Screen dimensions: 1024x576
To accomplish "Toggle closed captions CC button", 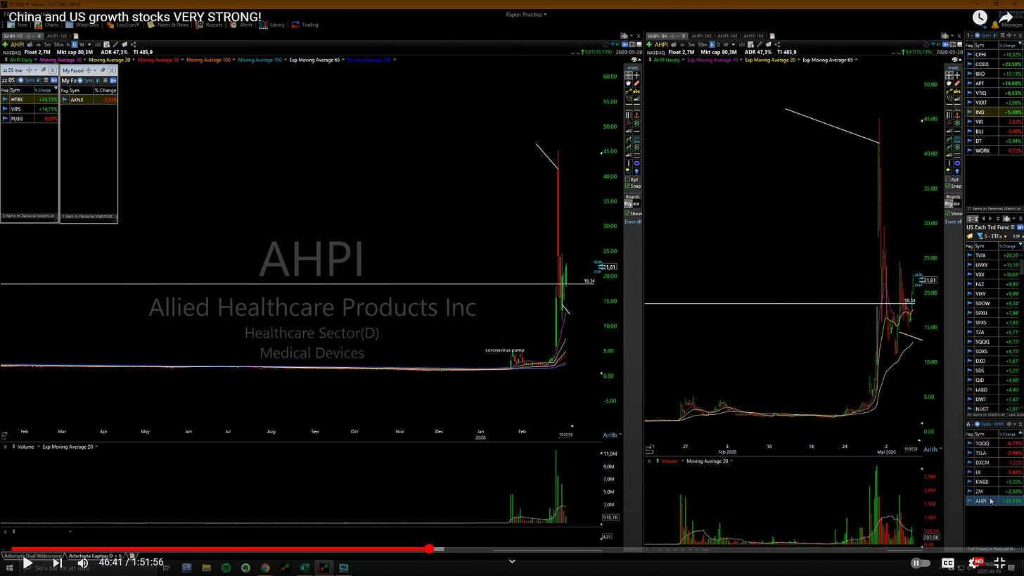I will coord(947,563).
